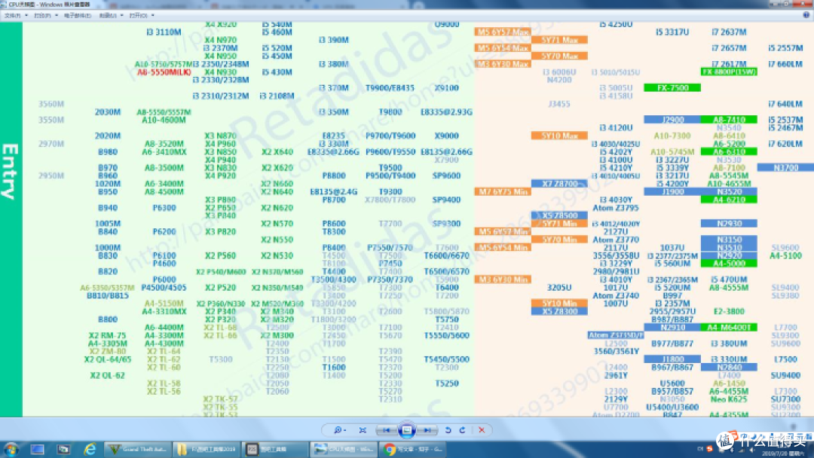Switch to Grand Theft Auto taskbar window
Screen dimensions: 814x458
pos(138,449)
